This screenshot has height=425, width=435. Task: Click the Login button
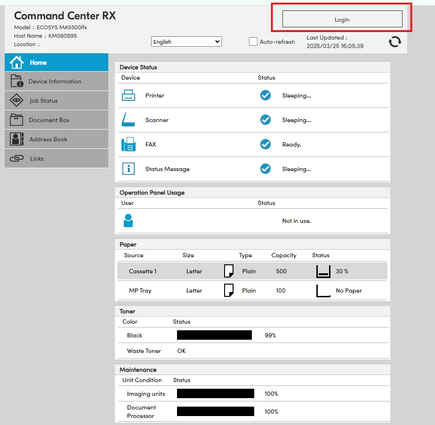342,19
